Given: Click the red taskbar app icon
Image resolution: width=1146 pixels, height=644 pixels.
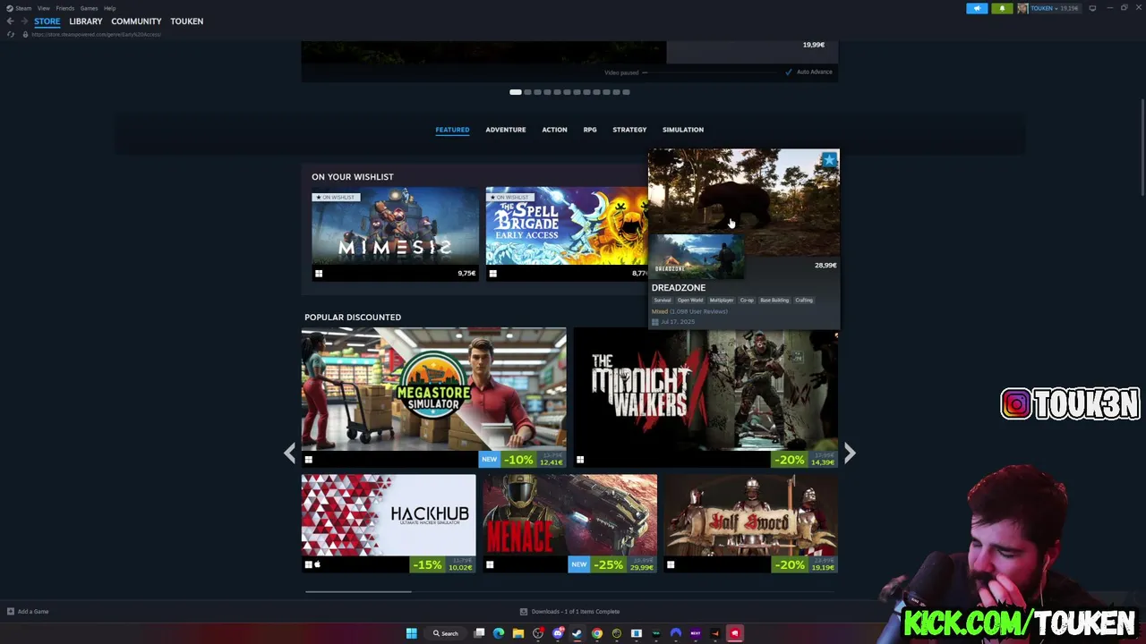Looking at the screenshot, I should coord(735,633).
